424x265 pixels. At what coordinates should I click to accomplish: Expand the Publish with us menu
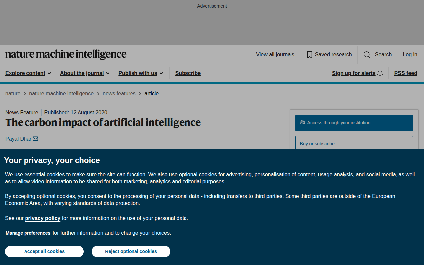[141, 73]
